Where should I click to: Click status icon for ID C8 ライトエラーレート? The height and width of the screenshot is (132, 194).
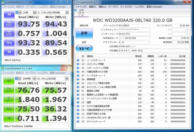coord(78,122)
